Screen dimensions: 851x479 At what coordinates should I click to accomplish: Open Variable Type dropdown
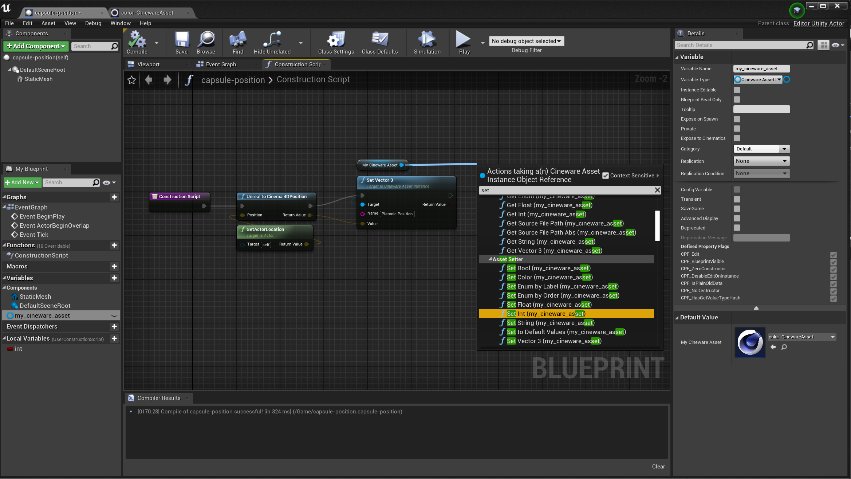[x=758, y=79]
